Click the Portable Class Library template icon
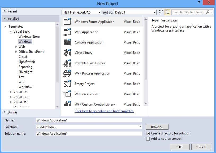 coord(67,63)
